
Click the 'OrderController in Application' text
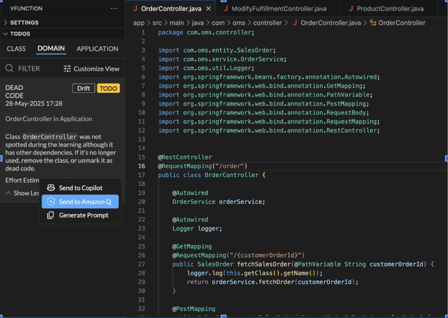[x=49, y=119]
